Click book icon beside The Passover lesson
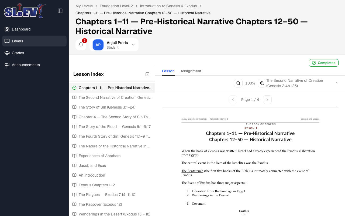This screenshot has width=345, height=216. [74, 204]
